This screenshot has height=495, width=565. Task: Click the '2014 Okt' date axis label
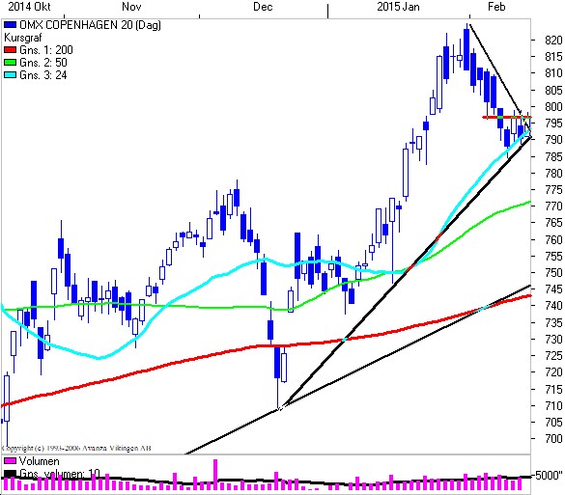pos(30,7)
